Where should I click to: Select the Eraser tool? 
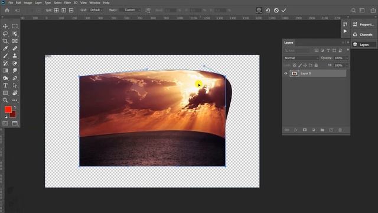(x=15, y=63)
